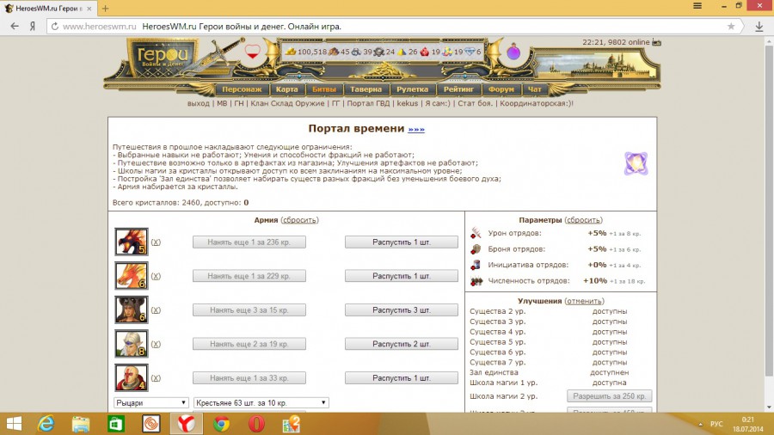The width and height of the screenshot is (774, 435).
Task: Click Параметры сбросить link
Action: pos(583,220)
